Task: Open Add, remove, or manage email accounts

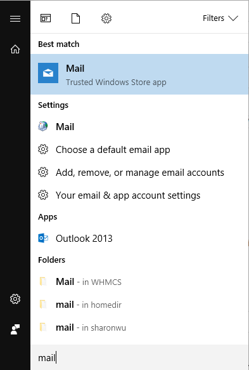Action: coord(139,173)
